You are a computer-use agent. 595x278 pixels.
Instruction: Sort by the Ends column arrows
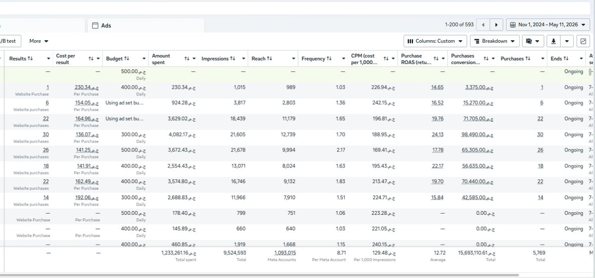(x=566, y=59)
